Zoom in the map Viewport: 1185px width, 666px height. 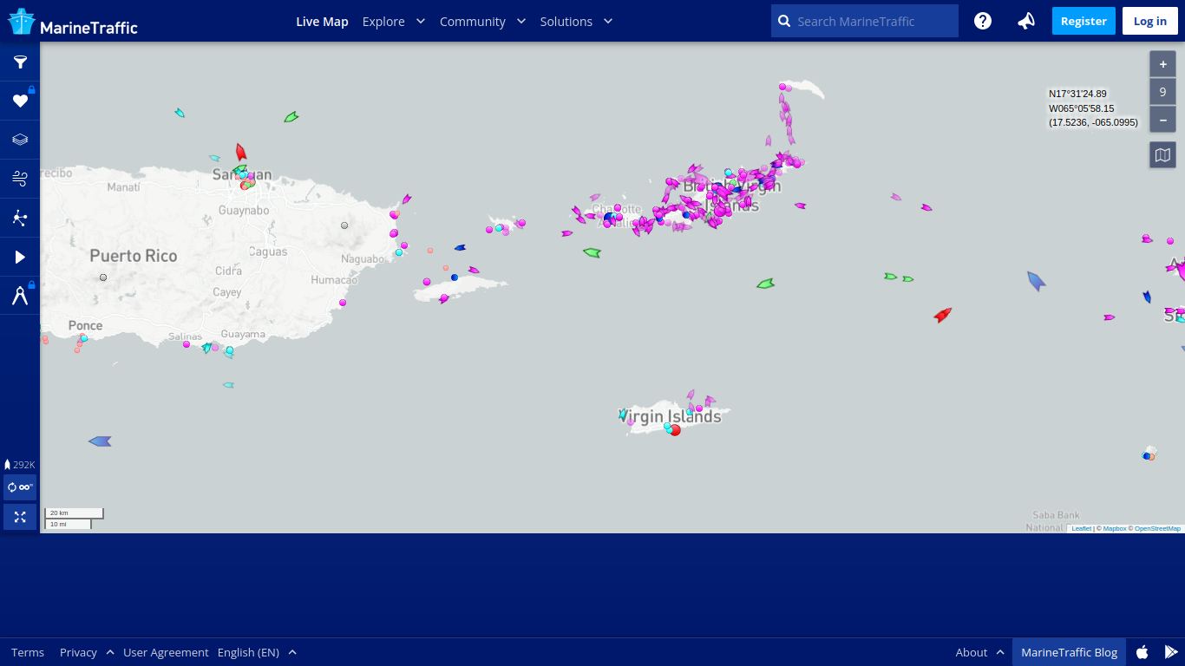1162,64
